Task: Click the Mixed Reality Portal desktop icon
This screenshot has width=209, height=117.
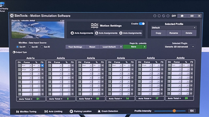Action: 2,7
